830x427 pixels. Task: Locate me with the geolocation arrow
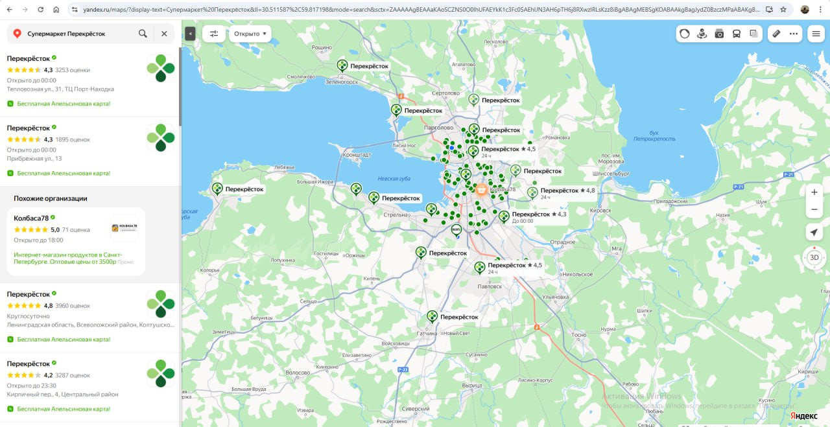814,233
